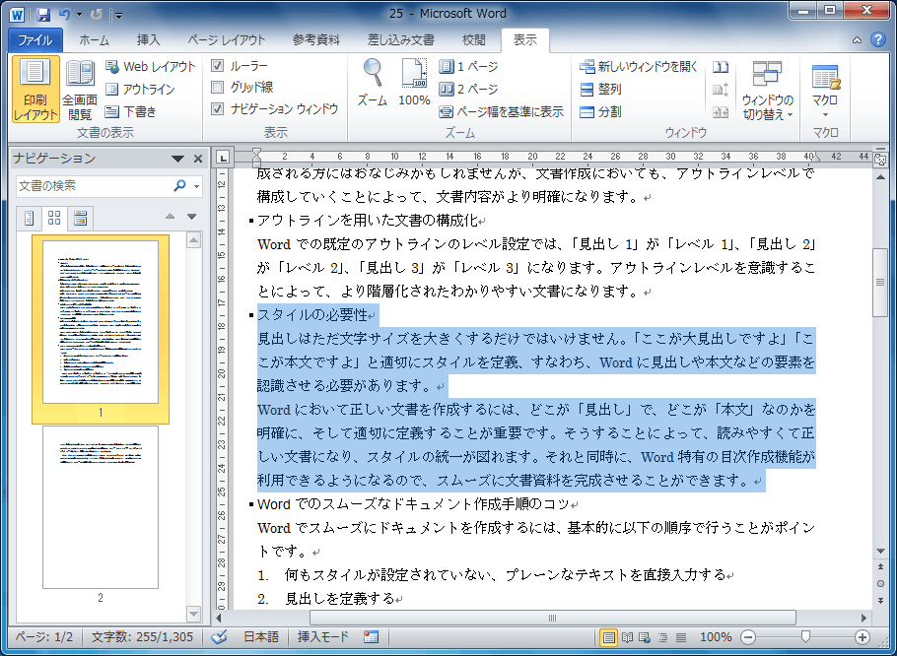Open the マクロ dropdown
Image resolution: width=897 pixels, height=656 pixels.
pos(825,90)
